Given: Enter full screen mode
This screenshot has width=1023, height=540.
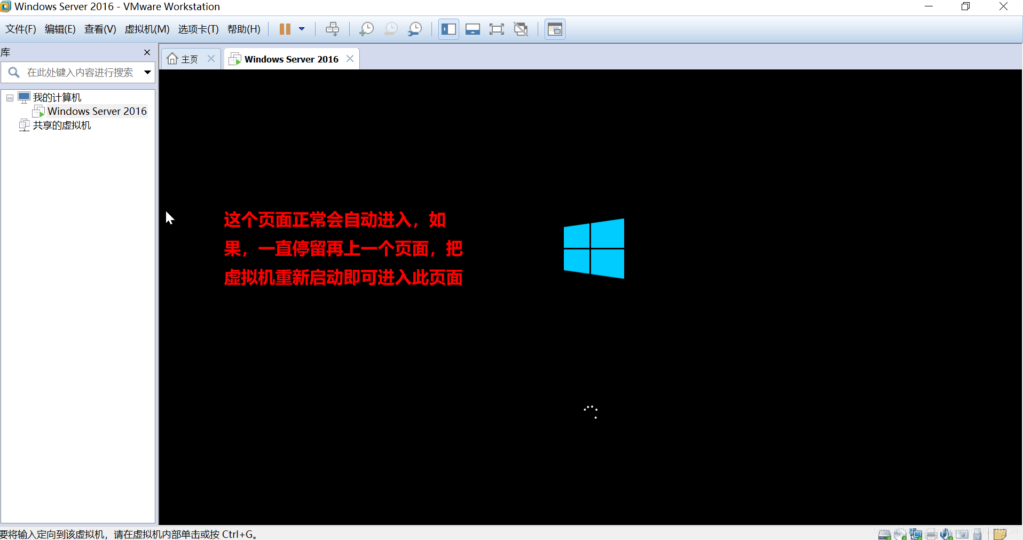Looking at the screenshot, I should (x=497, y=29).
